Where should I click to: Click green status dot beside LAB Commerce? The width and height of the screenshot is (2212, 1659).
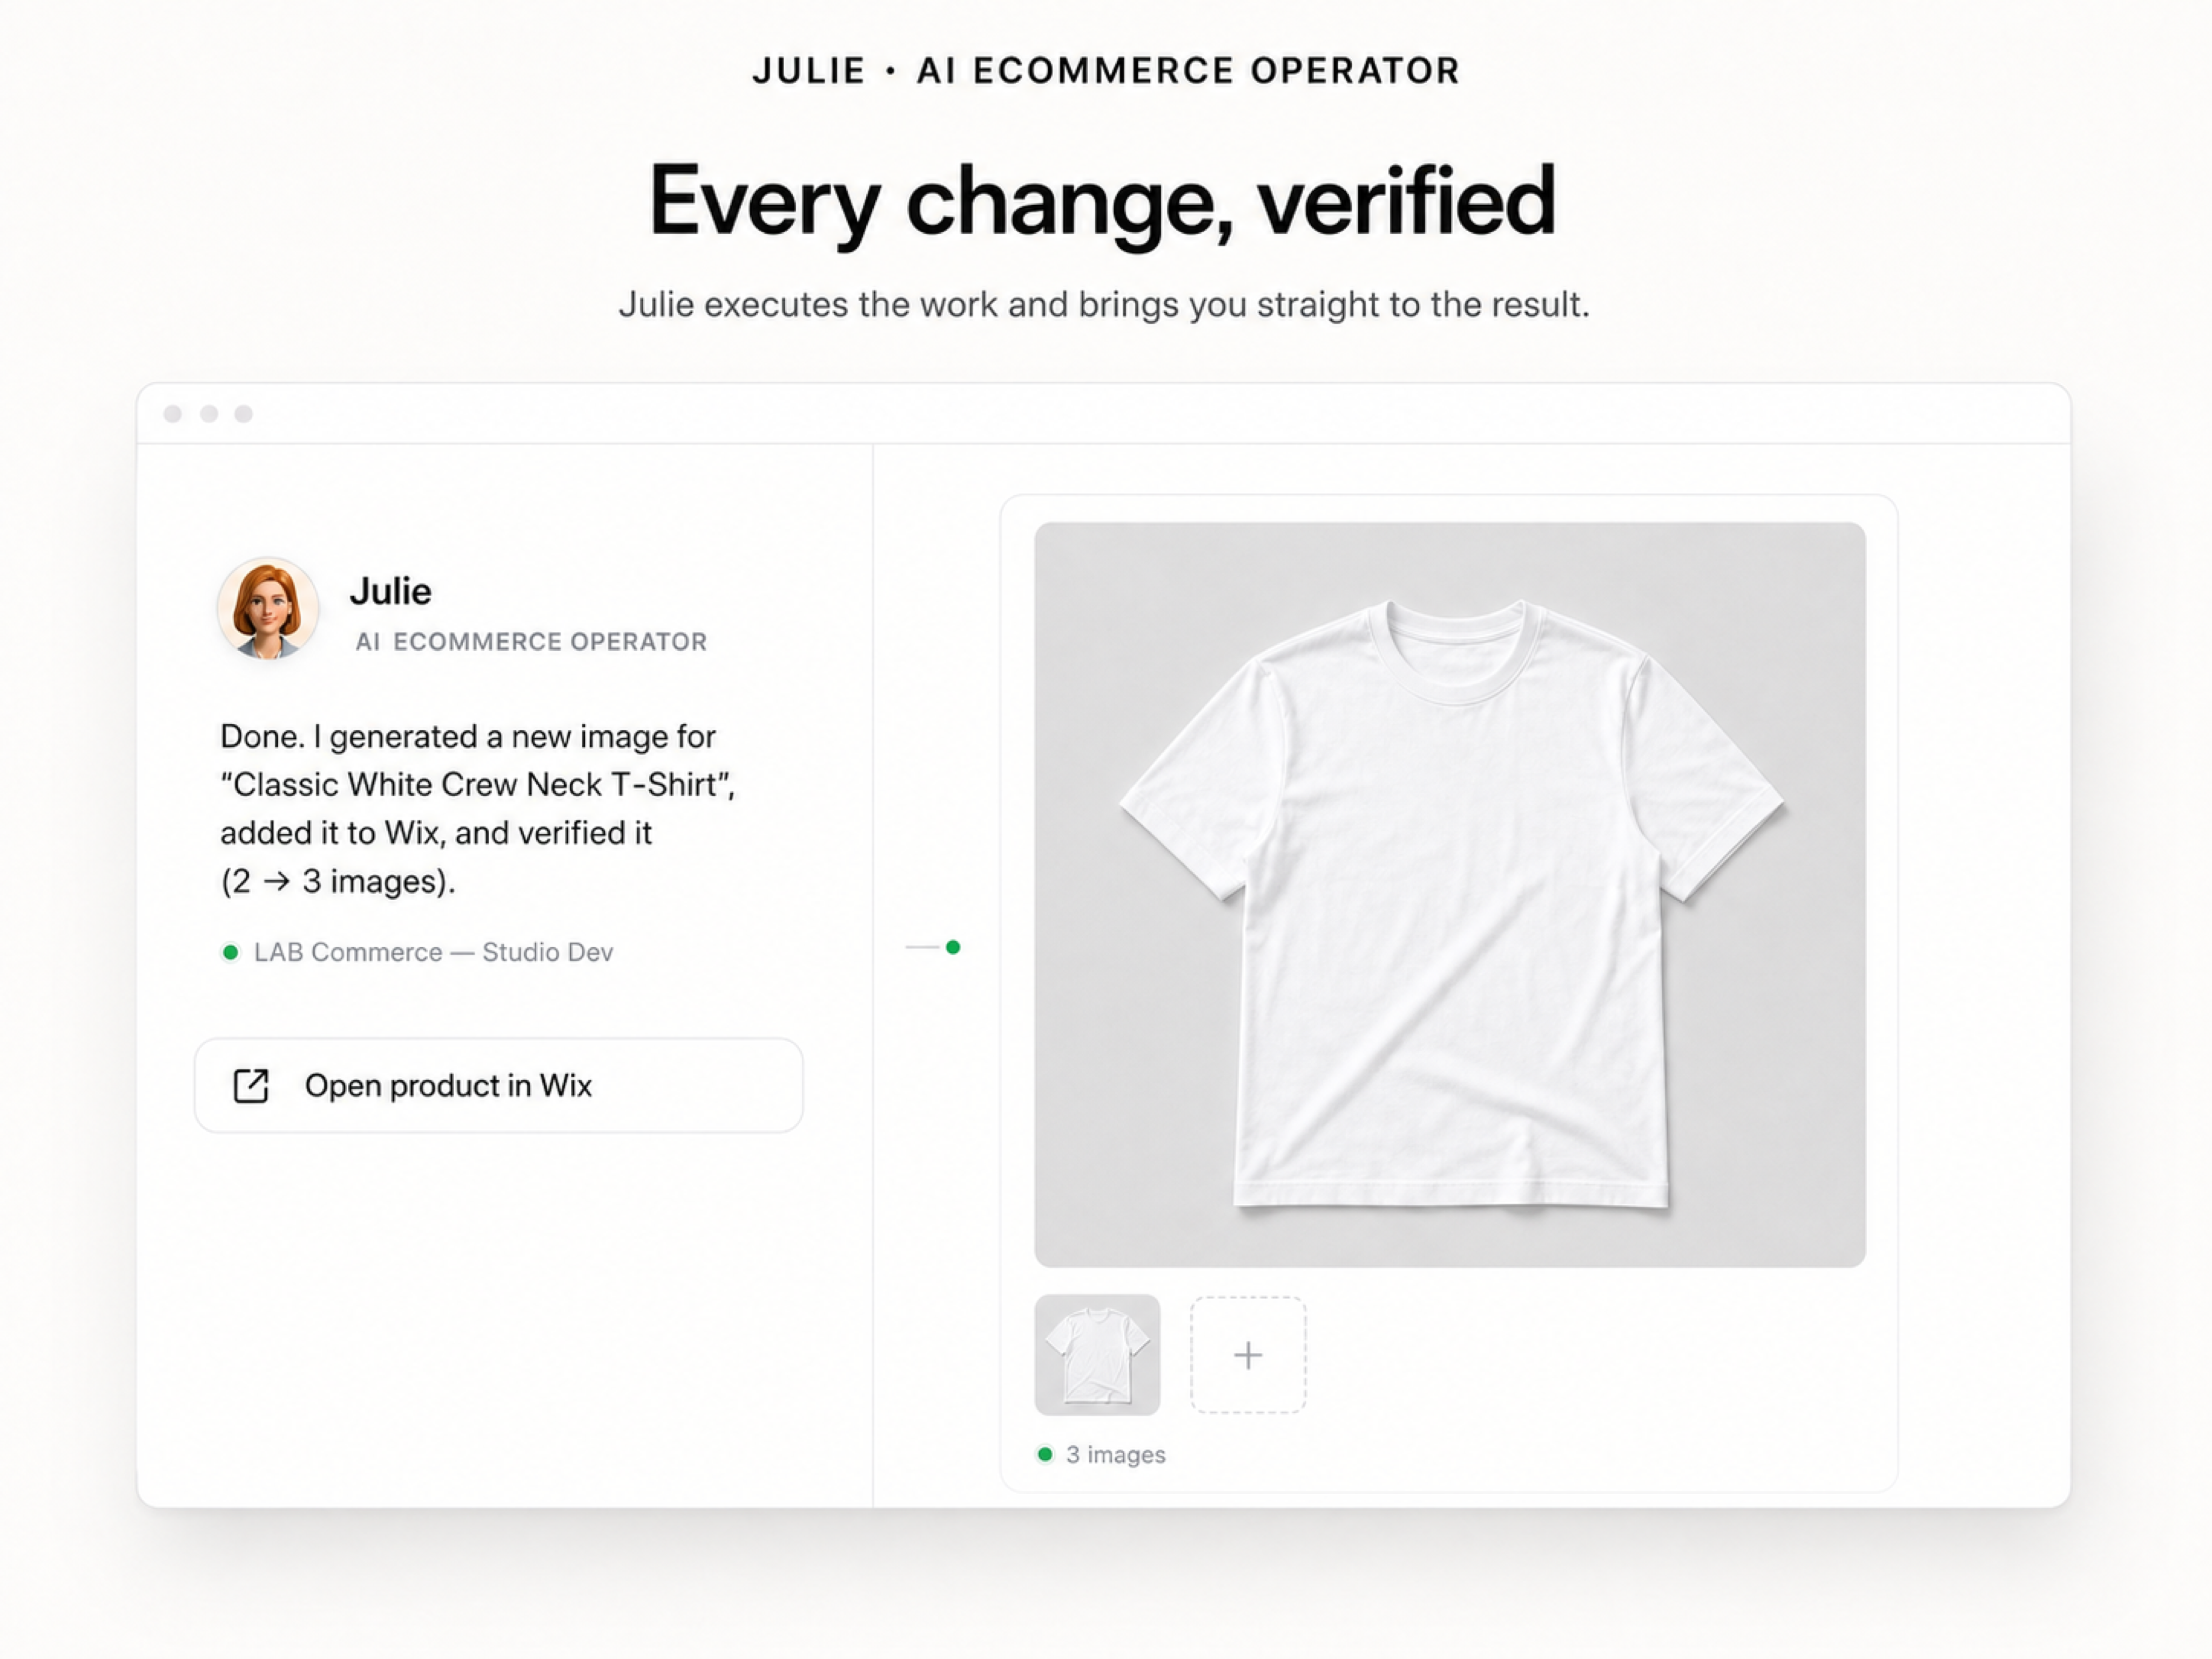click(x=230, y=952)
